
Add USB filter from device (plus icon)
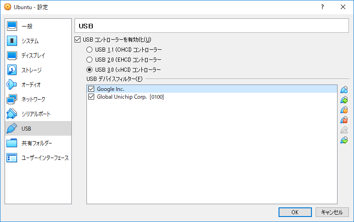click(344, 100)
